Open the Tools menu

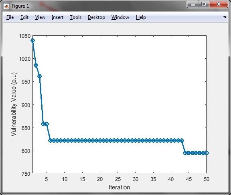[75, 17]
